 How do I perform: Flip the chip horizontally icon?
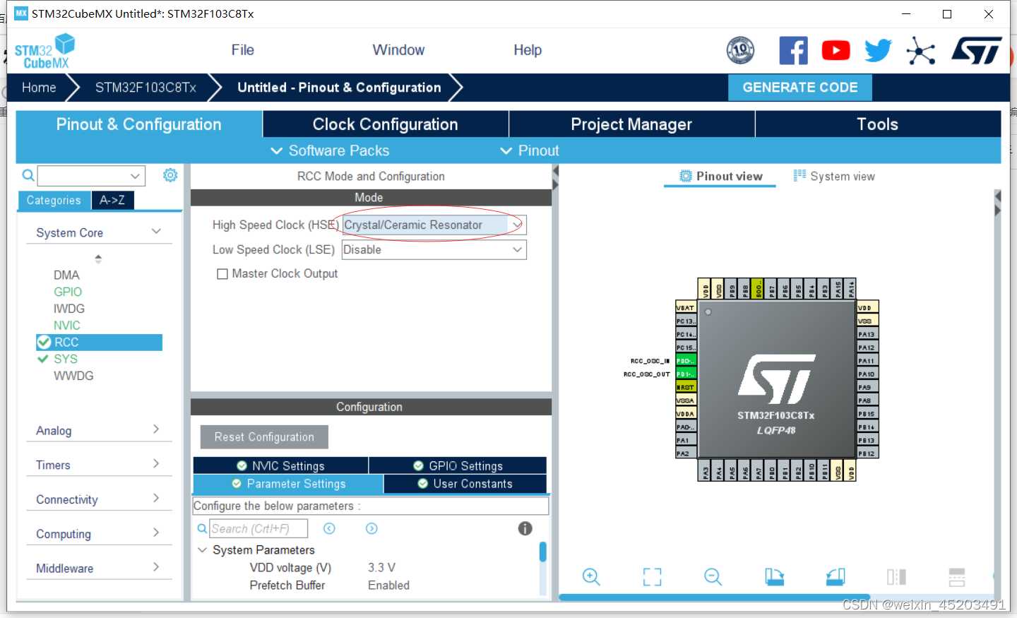click(x=896, y=577)
